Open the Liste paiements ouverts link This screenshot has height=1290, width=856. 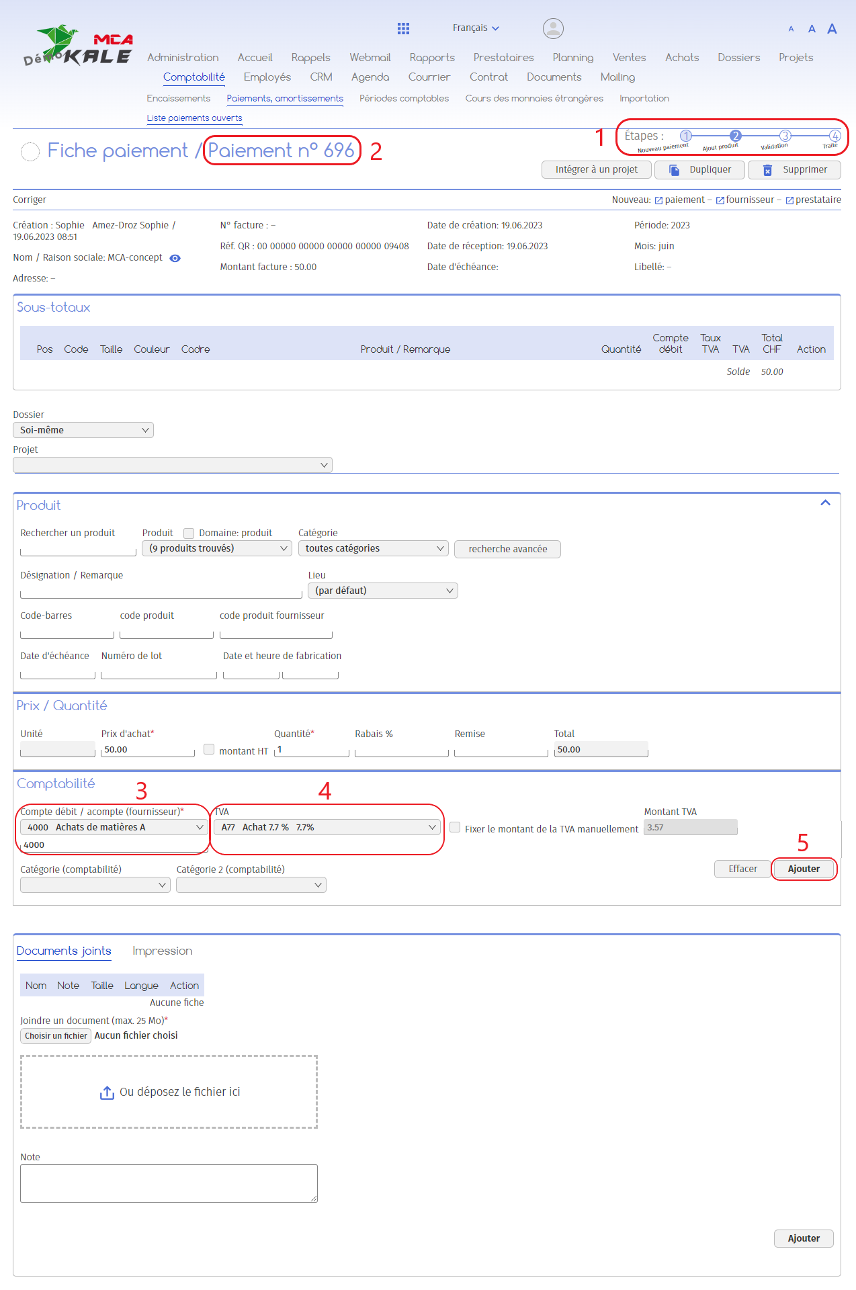click(194, 118)
